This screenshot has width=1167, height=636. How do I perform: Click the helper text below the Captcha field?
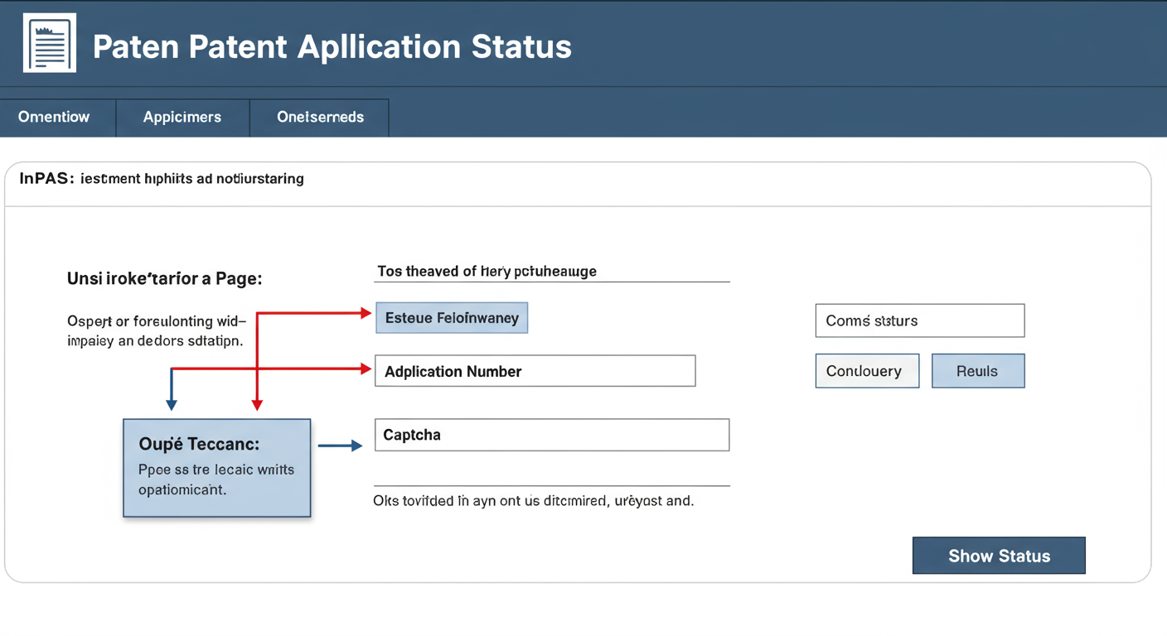[531, 500]
